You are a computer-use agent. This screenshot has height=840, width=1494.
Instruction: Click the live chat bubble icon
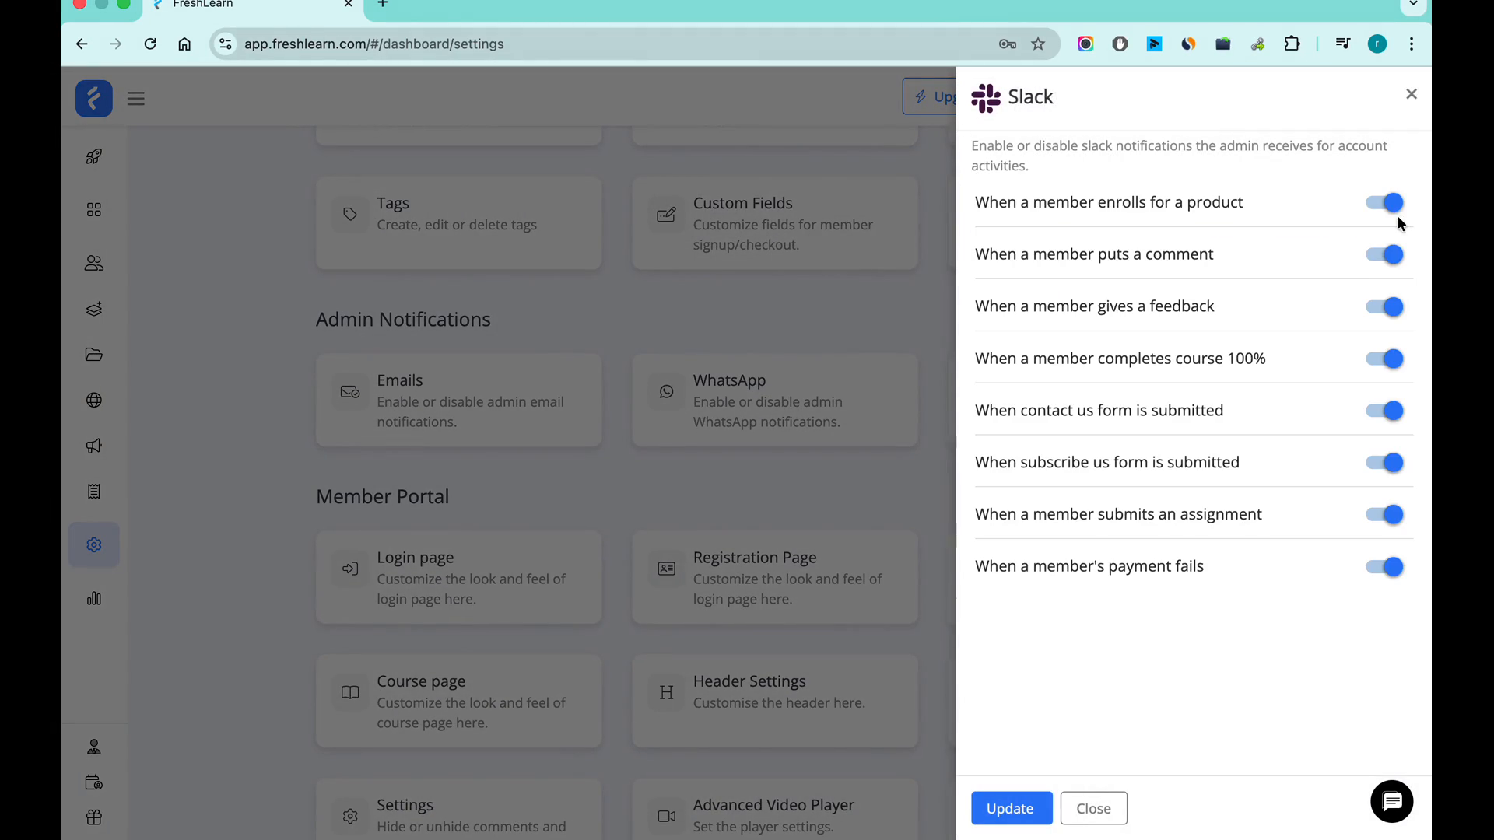pyautogui.click(x=1391, y=801)
